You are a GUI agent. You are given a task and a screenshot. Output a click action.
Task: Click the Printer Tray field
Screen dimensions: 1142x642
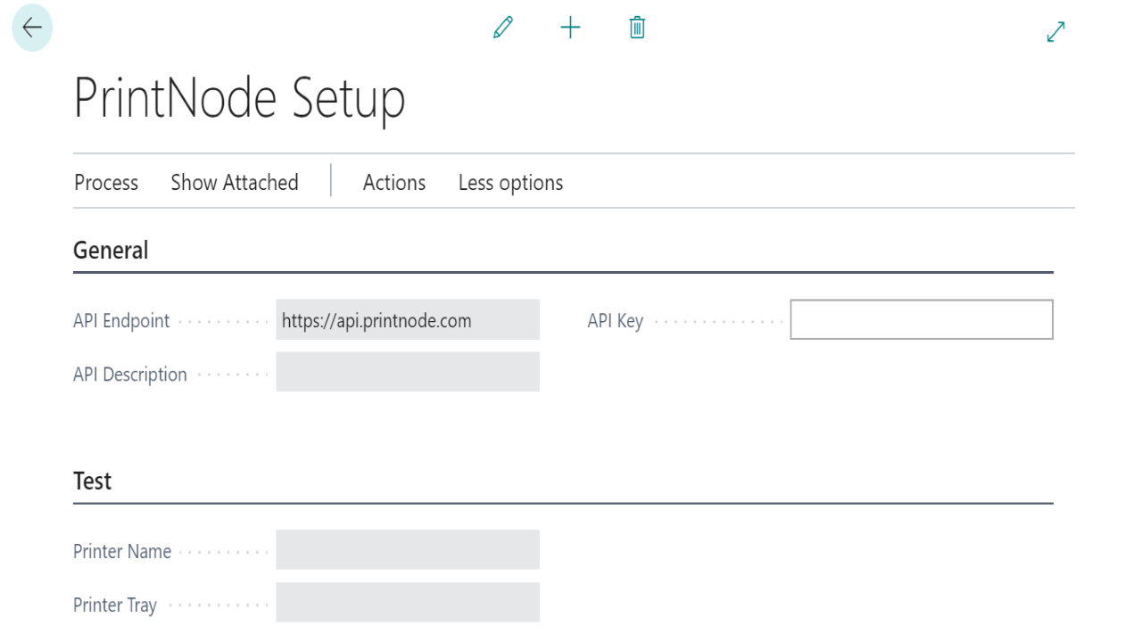click(408, 602)
